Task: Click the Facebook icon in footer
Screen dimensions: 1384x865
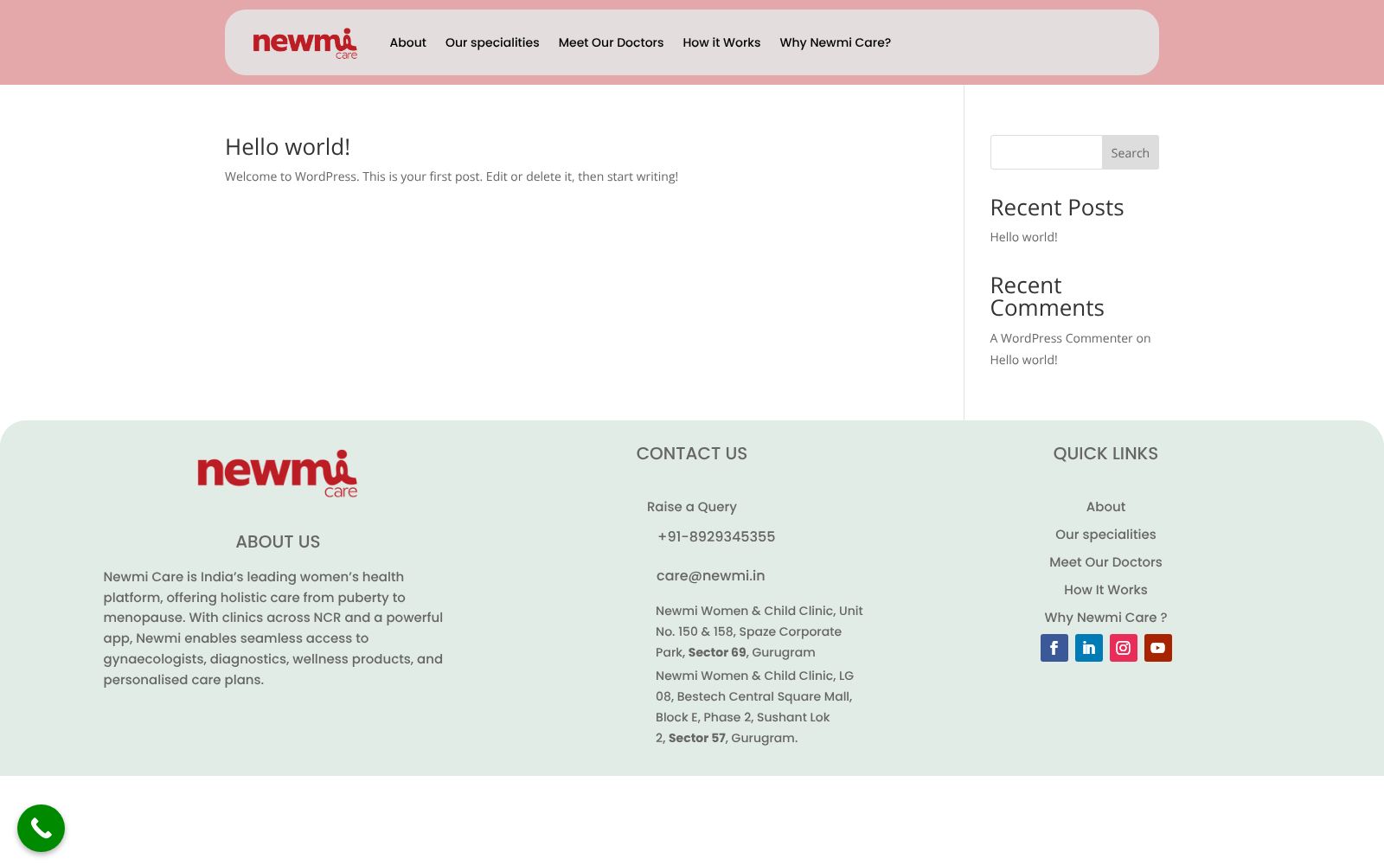Action: click(1054, 648)
